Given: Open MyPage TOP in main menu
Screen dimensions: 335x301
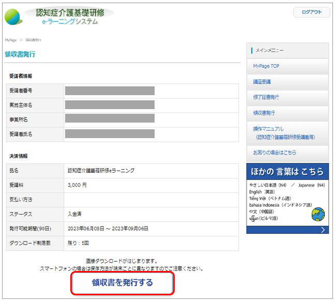Looking at the screenshot, I should (x=266, y=66).
